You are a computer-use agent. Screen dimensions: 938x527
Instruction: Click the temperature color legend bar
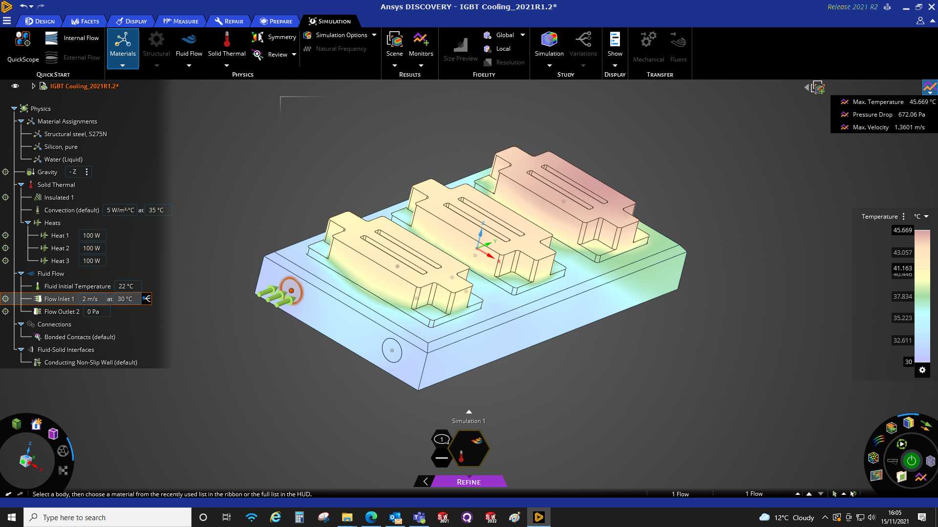tap(922, 296)
